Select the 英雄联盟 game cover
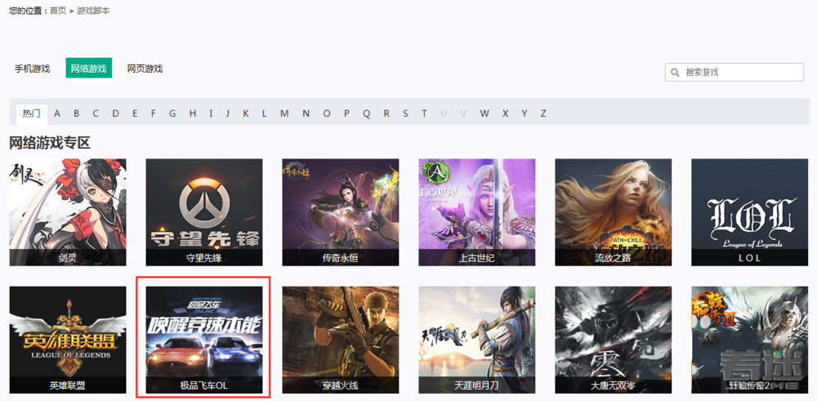Image resolution: width=817 pixels, height=401 pixels. click(68, 339)
